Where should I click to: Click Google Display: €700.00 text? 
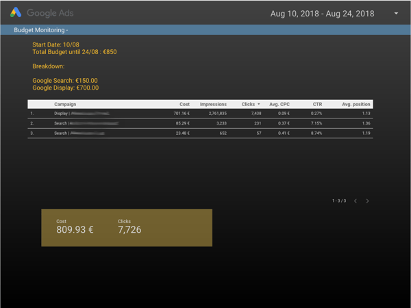click(x=66, y=88)
